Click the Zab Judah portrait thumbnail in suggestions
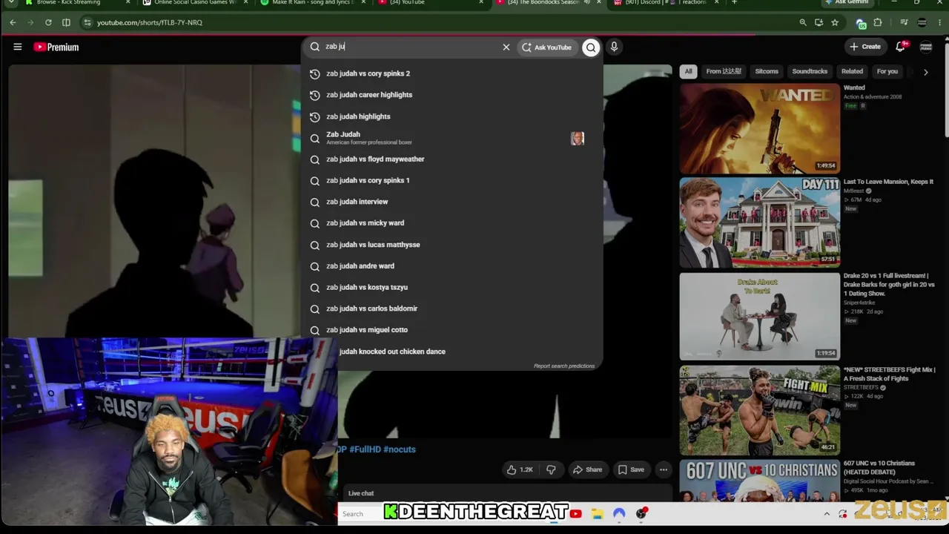The image size is (949, 534). [577, 138]
